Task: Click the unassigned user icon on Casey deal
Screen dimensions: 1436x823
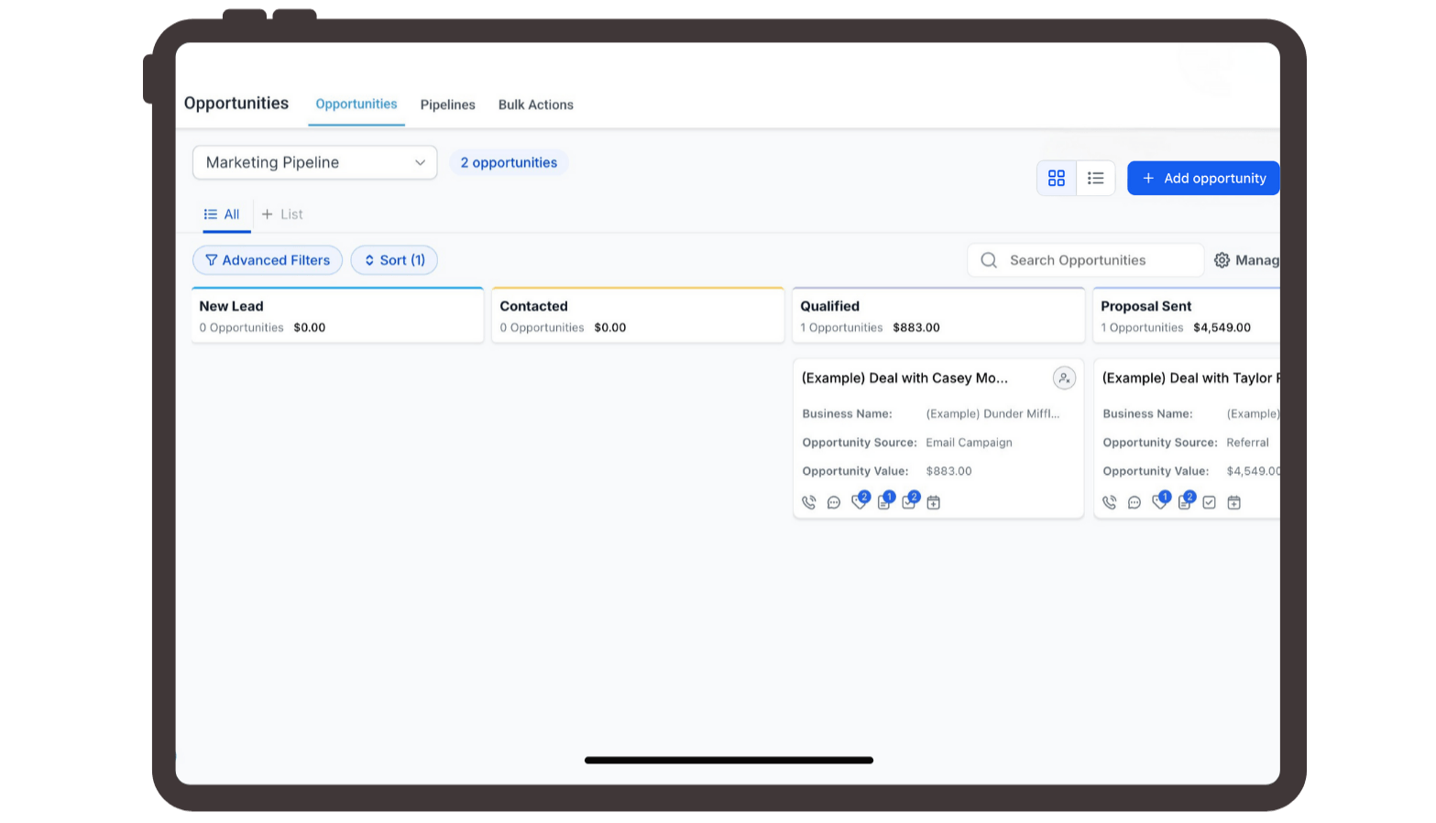Action: pyautogui.click(x=1063, y=379)
